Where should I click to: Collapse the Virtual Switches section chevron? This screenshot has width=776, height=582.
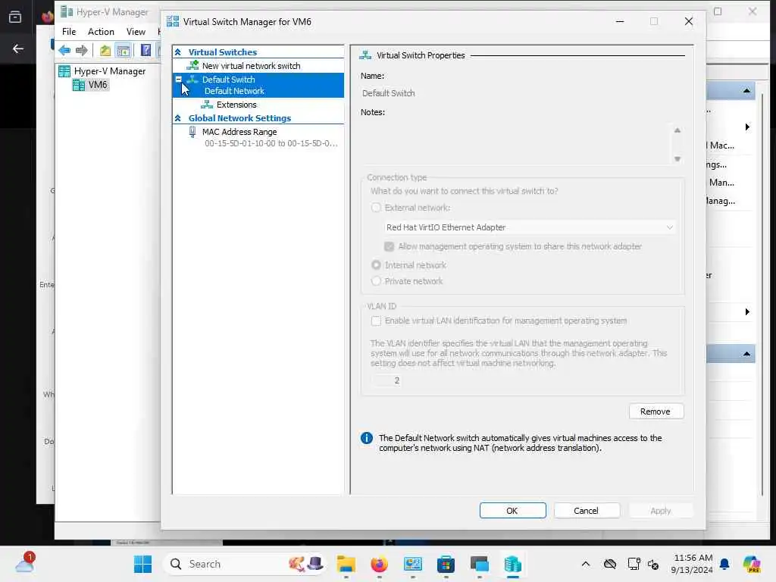point(178,52)
